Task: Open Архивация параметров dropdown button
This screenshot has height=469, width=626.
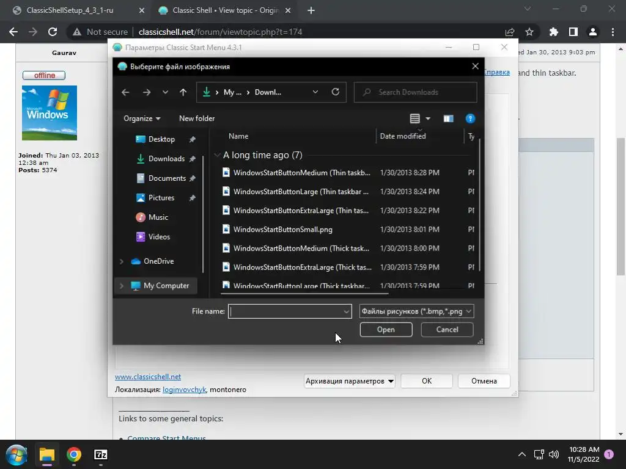Action: click(349, 381)
